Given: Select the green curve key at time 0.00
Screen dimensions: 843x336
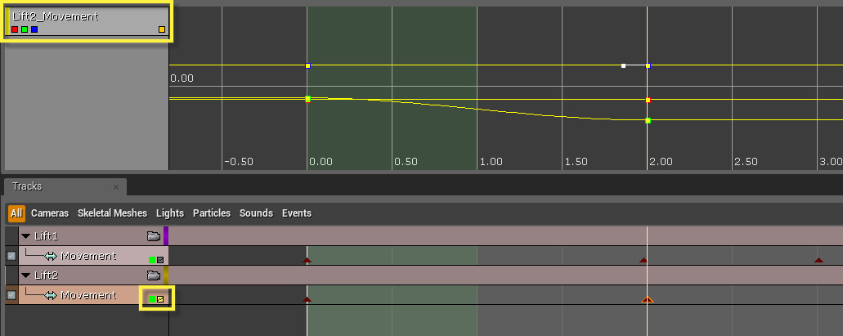Looking at the screenshot, I should (307, 99).
